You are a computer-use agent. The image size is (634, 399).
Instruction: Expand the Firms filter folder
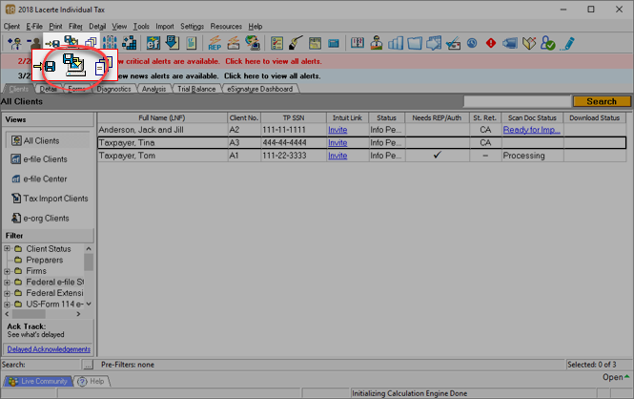coord(7,271)
